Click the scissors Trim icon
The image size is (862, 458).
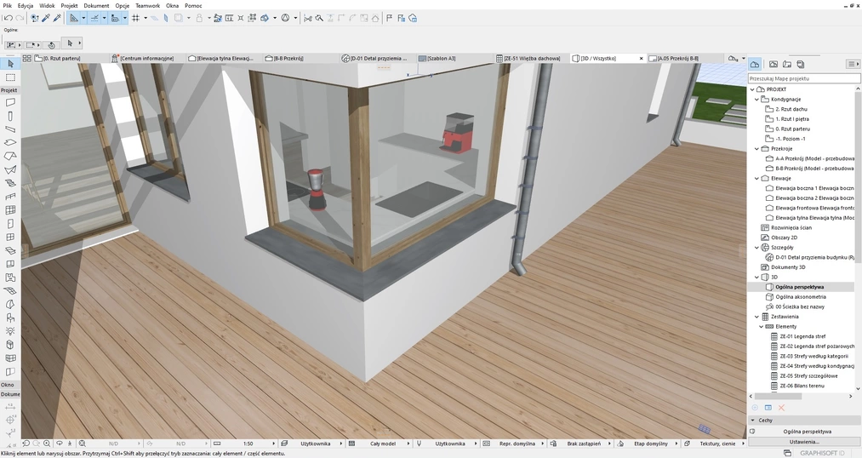click(x=308, y=18)
